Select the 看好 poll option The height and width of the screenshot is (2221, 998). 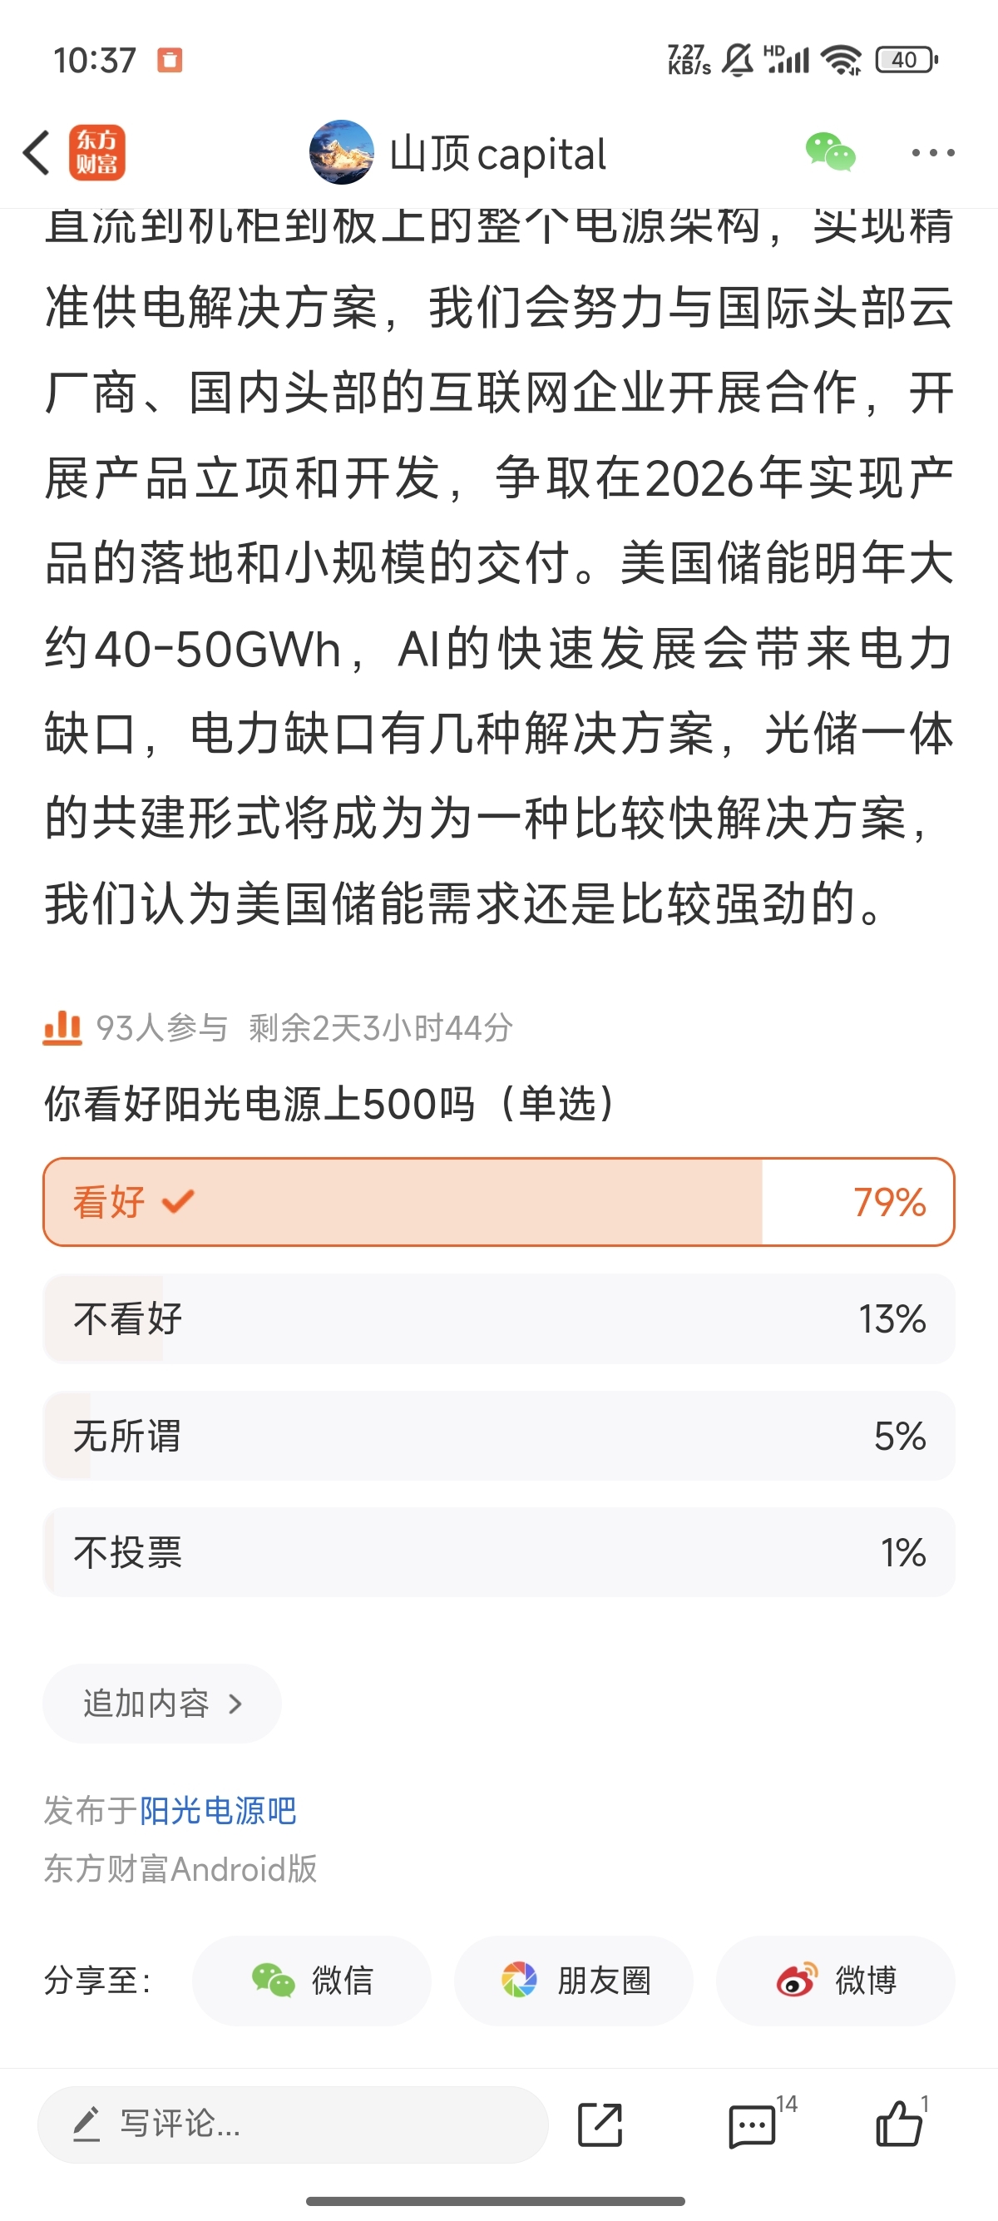498,1202
